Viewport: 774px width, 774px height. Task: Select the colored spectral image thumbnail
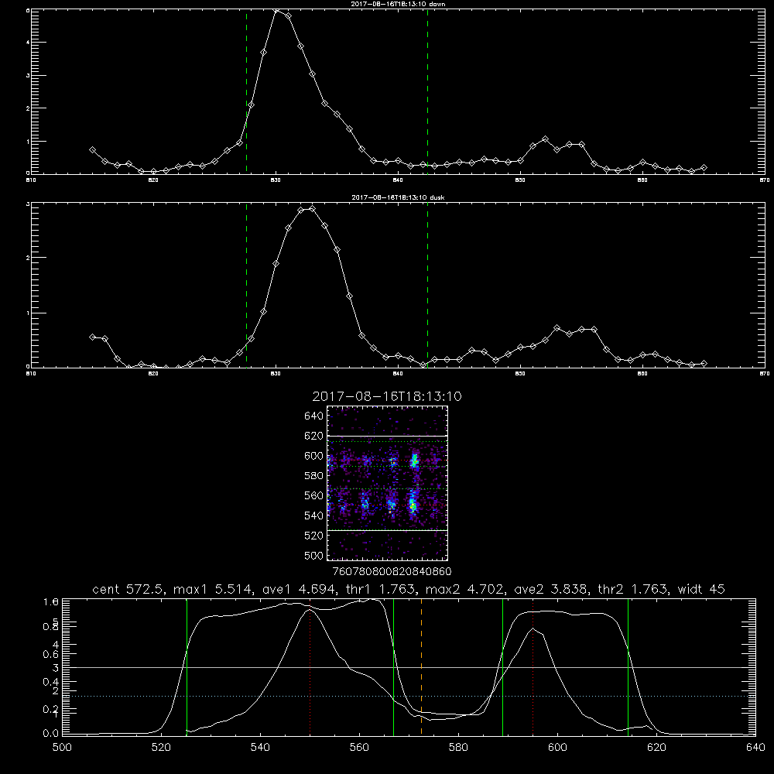pos(388,483)
